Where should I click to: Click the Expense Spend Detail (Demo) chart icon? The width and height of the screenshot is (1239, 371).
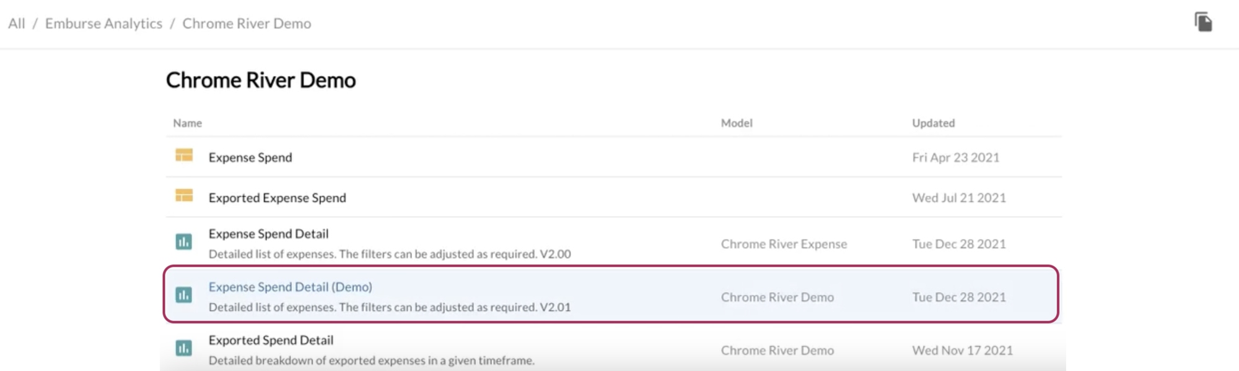(x=184, y=295)
